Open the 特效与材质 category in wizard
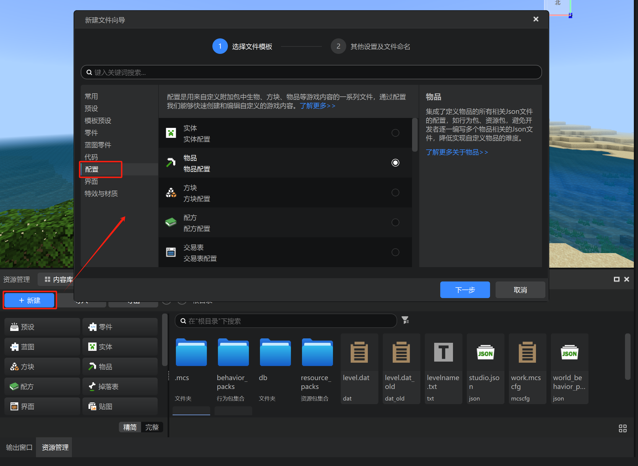The image size is (638, 466). tap(101, 194)
